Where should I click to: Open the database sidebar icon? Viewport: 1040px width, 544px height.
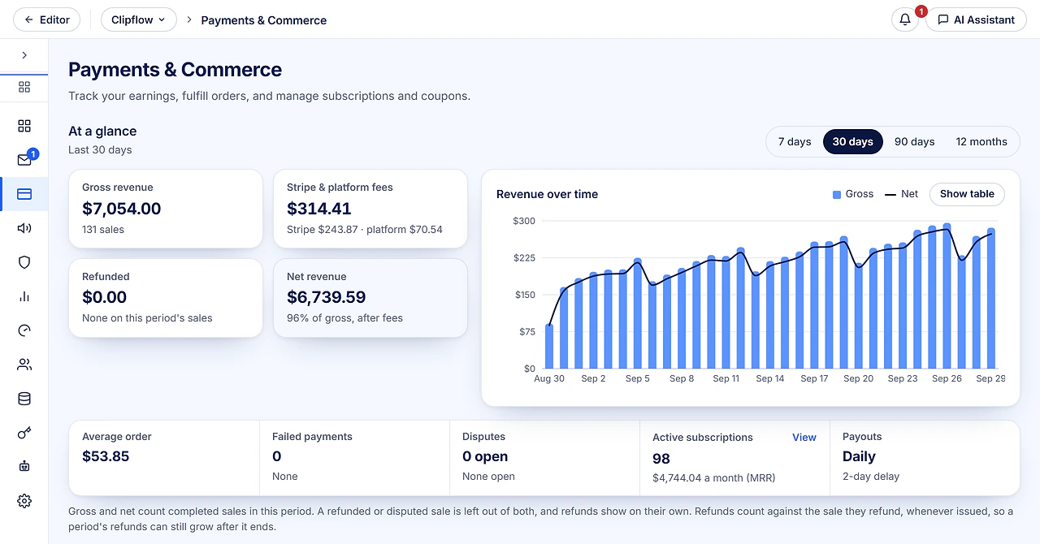click(x=24, y=399)
